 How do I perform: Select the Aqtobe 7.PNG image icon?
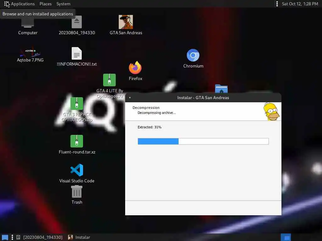point(30,55)
